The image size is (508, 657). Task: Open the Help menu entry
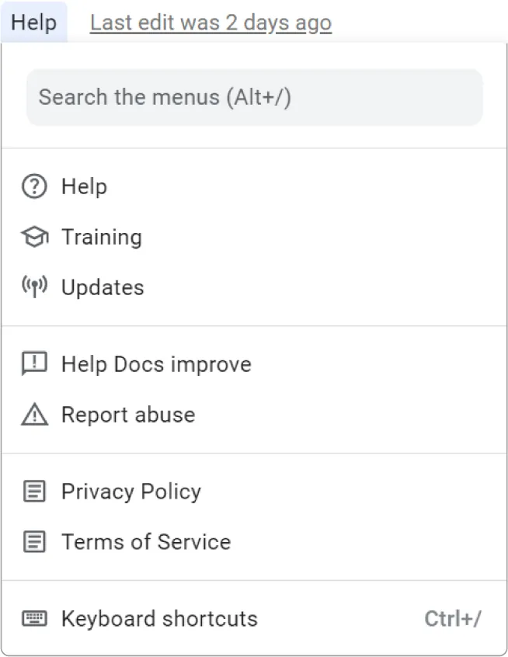(84, 186)
